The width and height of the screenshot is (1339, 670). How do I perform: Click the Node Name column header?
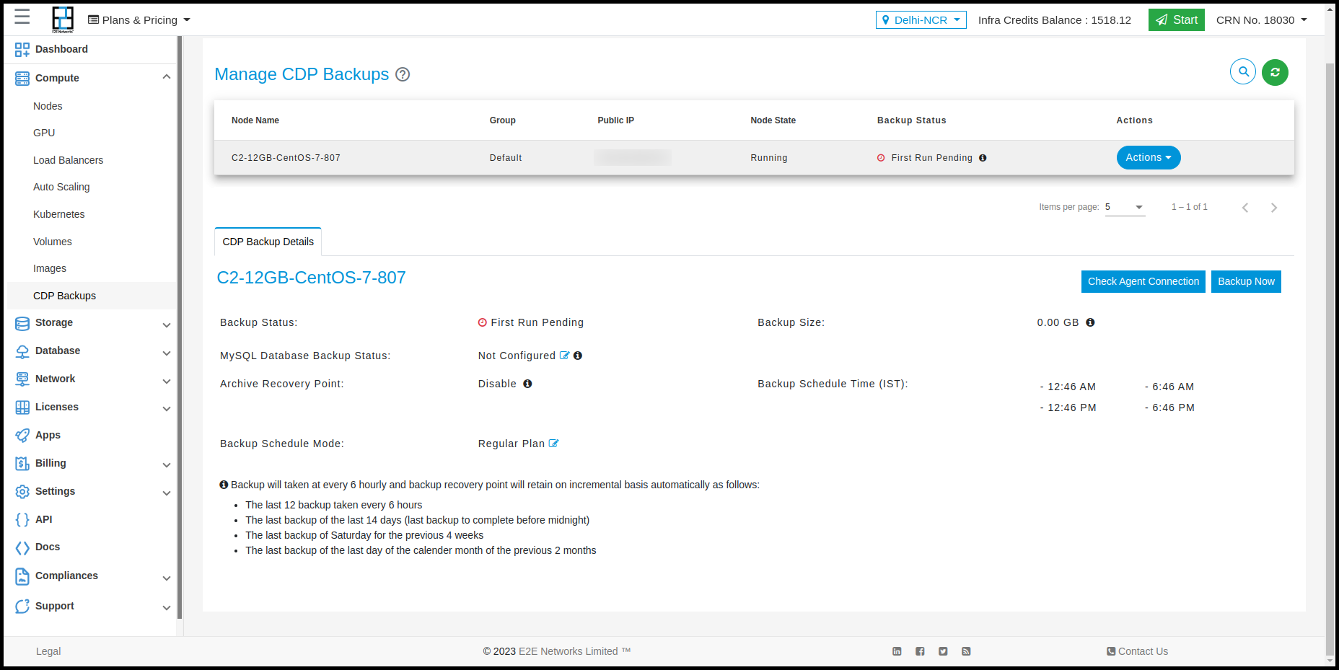point(255,120)
